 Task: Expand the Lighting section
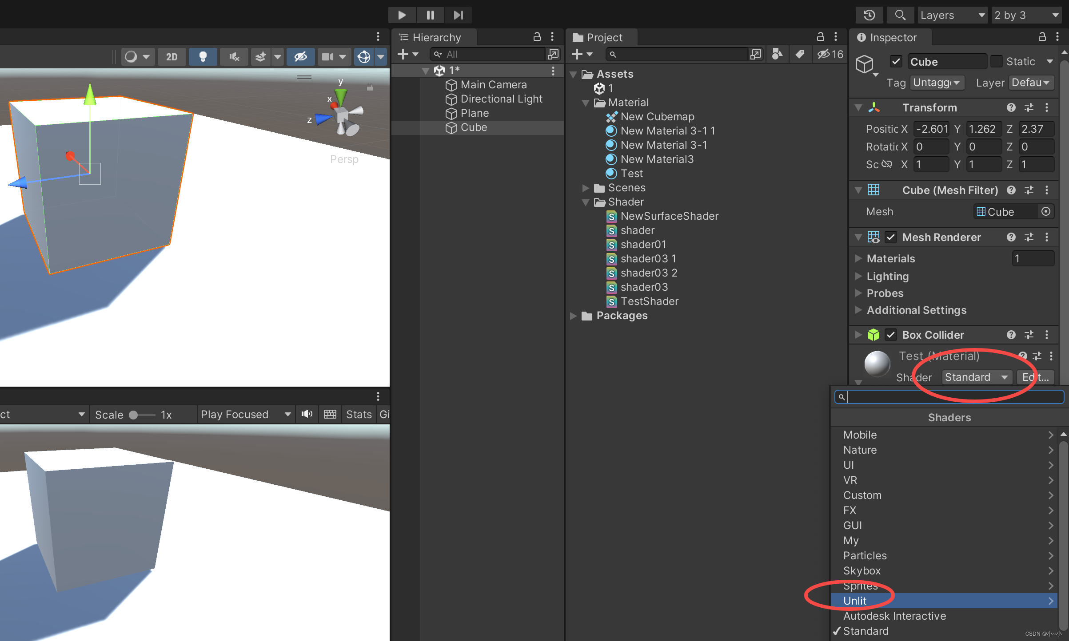coord(858,276)
